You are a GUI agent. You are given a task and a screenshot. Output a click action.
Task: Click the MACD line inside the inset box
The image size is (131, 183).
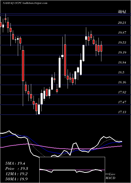pyautogui.click(x=71, y=170)
